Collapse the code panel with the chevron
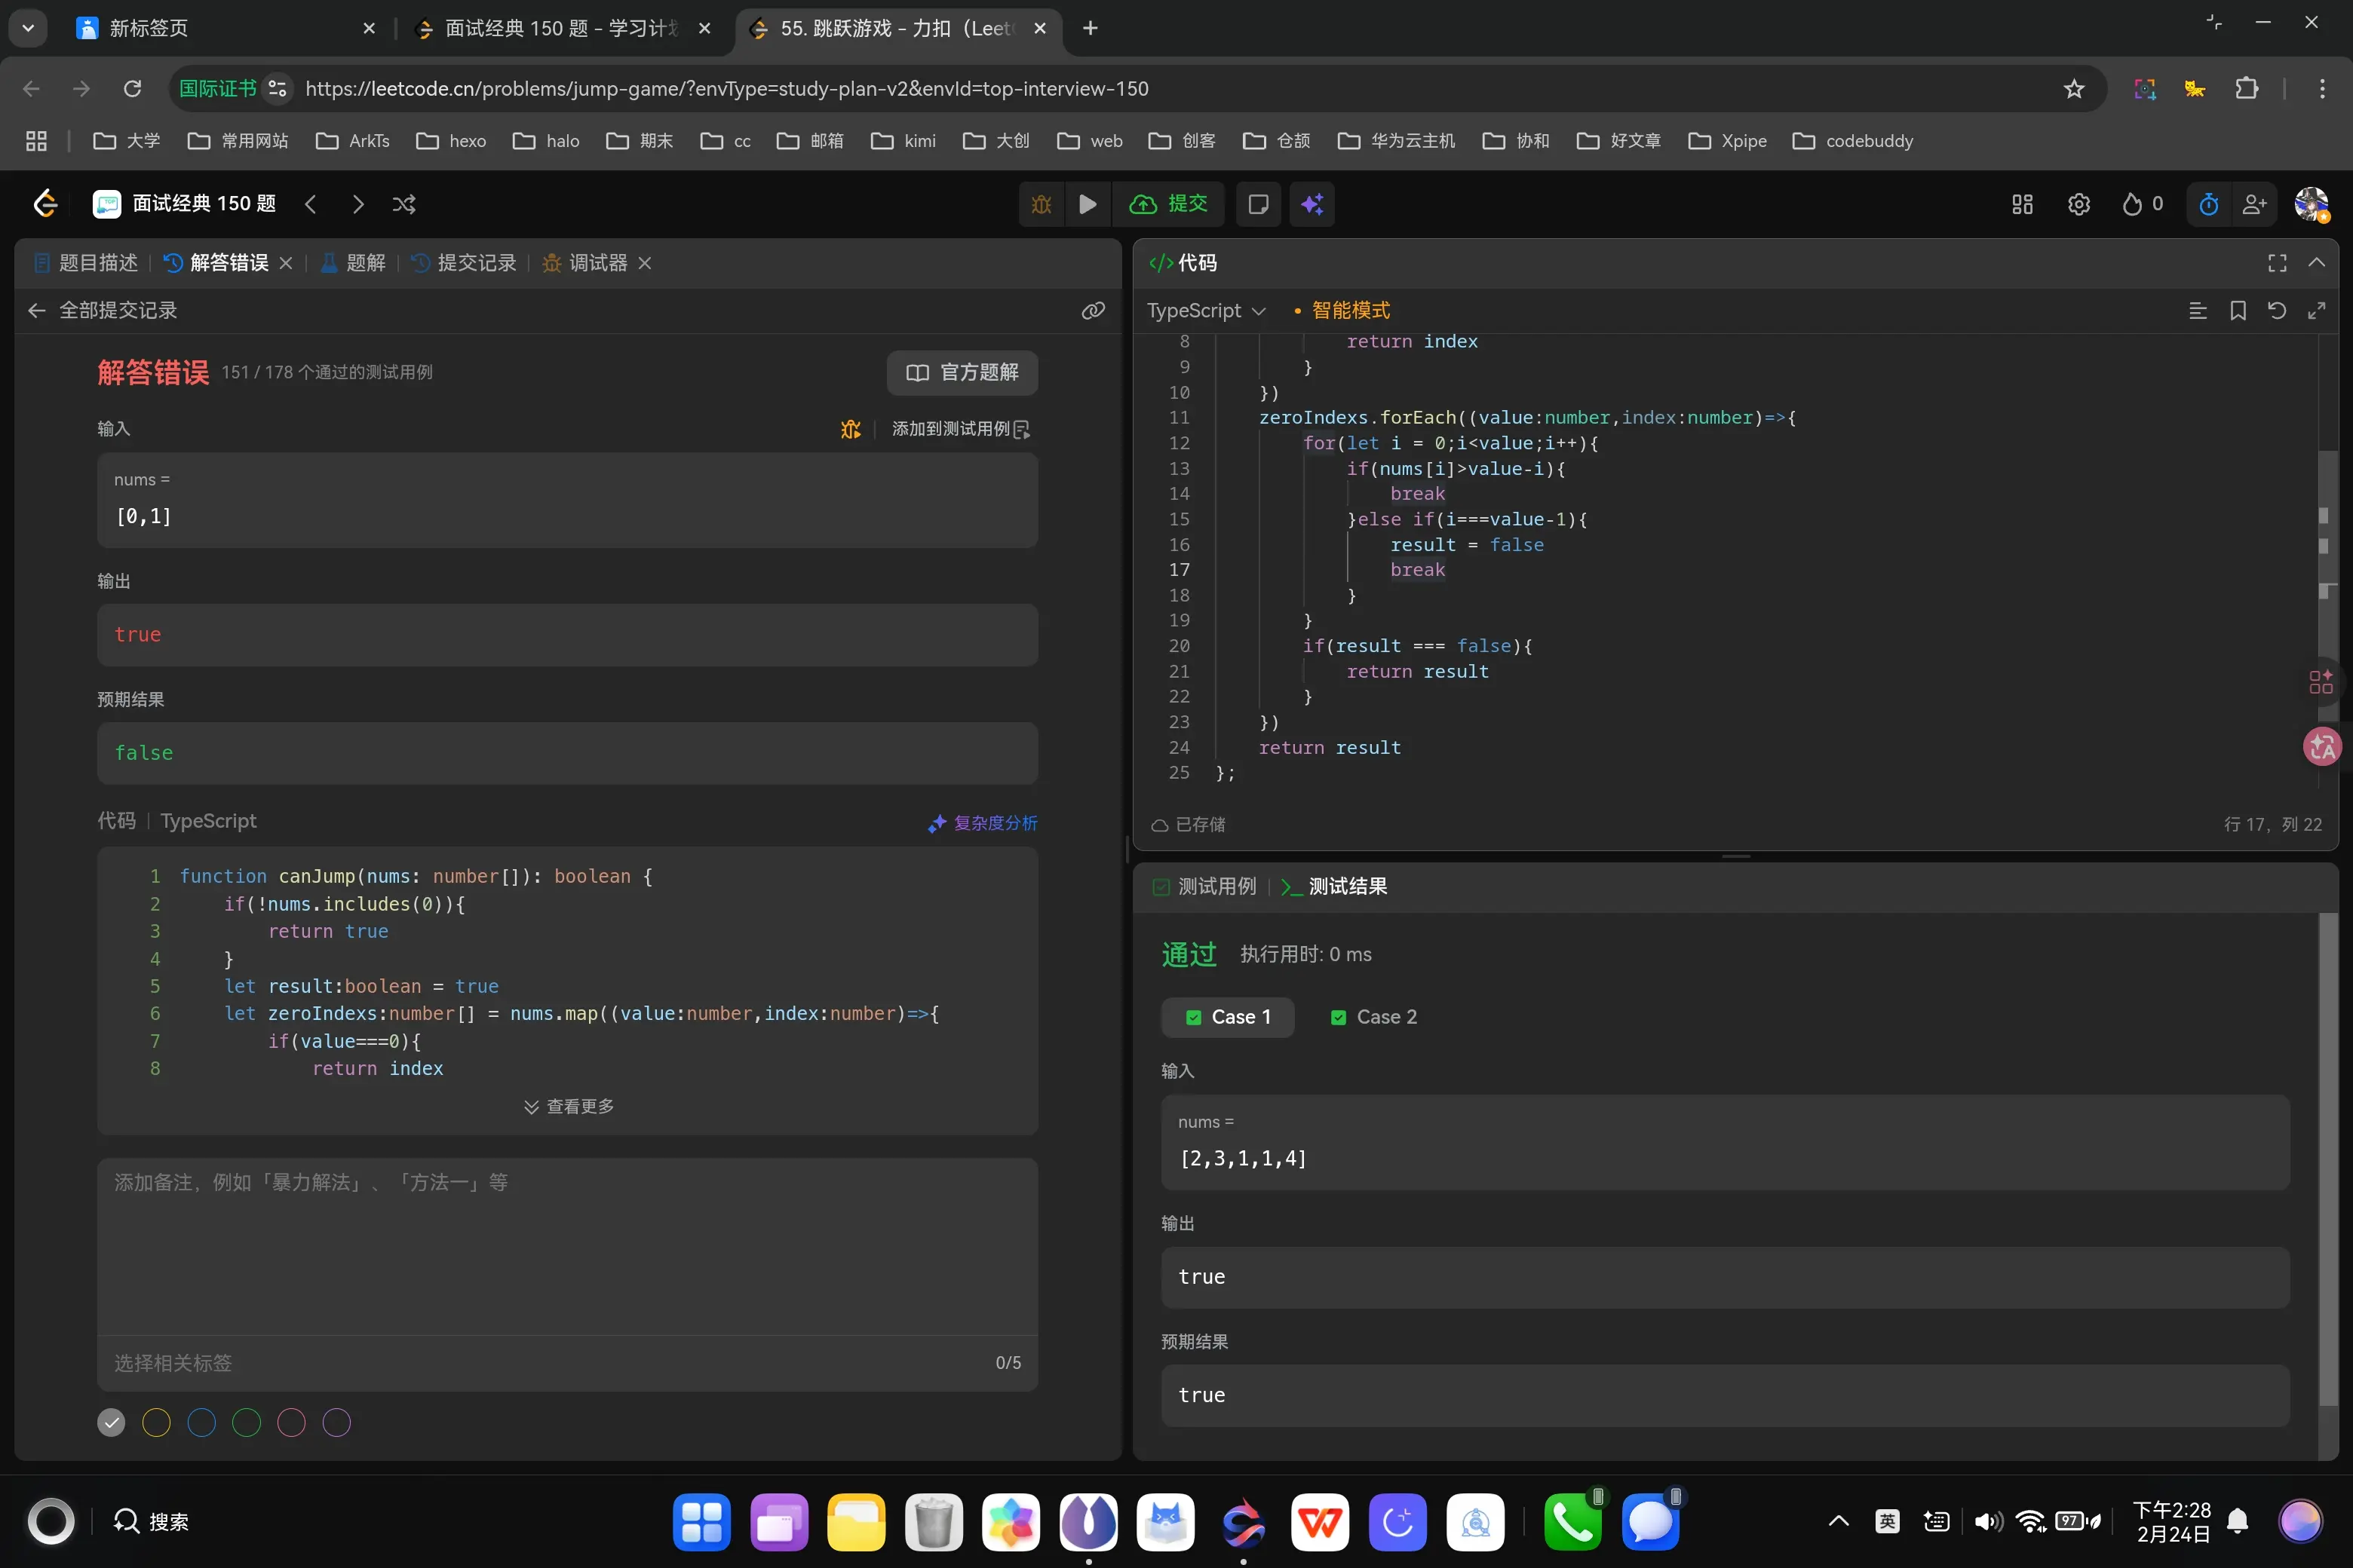Screen dimensions: 2353x1568 coord(2316,262)
